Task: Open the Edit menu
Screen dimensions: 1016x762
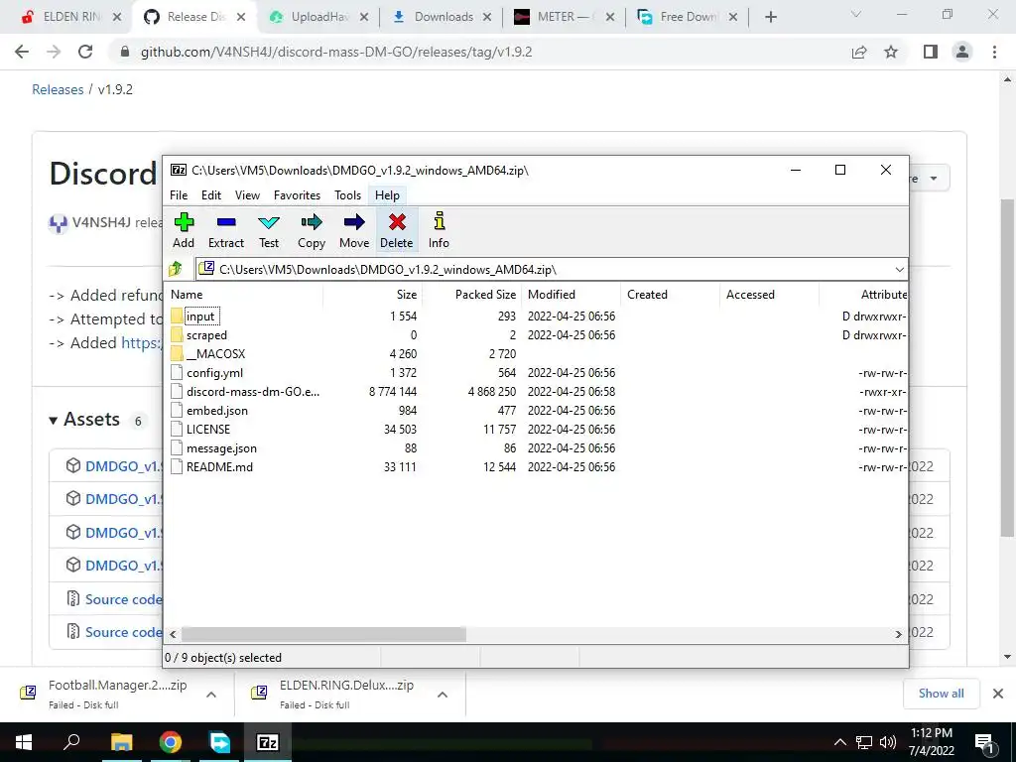Action: 211,195
